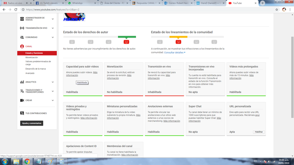The image size is (294, 165).
Task: Click Más información under Videos privados y restringidos
Action: click(x=89, y=118)
